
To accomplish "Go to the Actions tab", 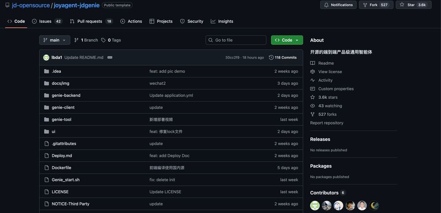I will click(131, 21).
